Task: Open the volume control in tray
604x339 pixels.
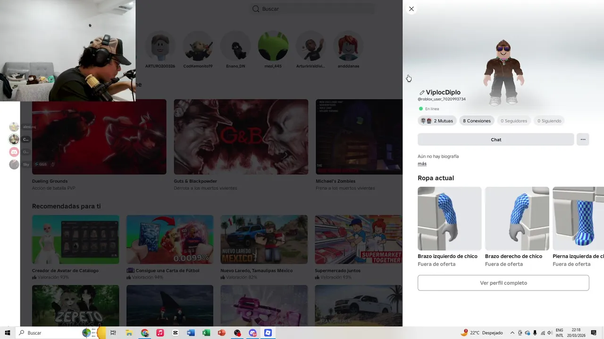Action: coord(550,333)
